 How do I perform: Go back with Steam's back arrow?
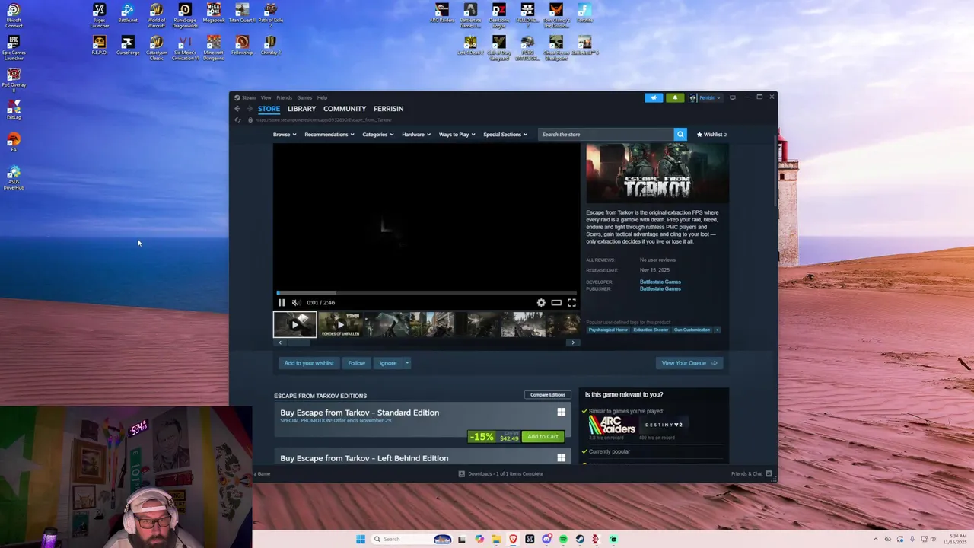tap(237, 109)
